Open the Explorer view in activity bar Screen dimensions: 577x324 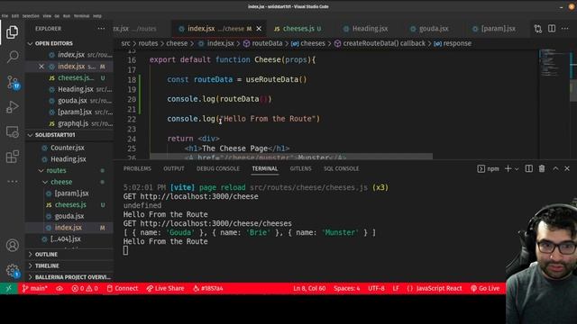[x=12, y=32]
